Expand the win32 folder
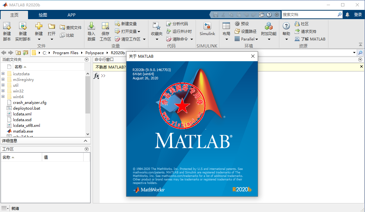 click(3, 91)
